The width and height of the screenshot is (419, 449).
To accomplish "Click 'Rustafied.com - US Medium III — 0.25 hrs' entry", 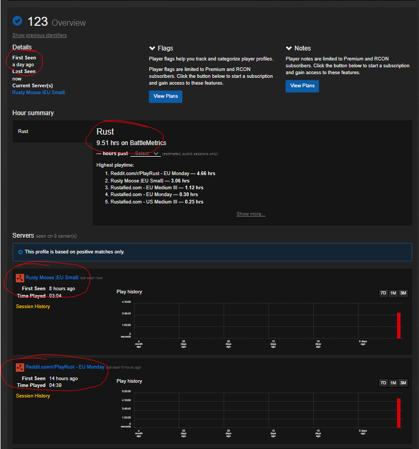I will [157, 202].
